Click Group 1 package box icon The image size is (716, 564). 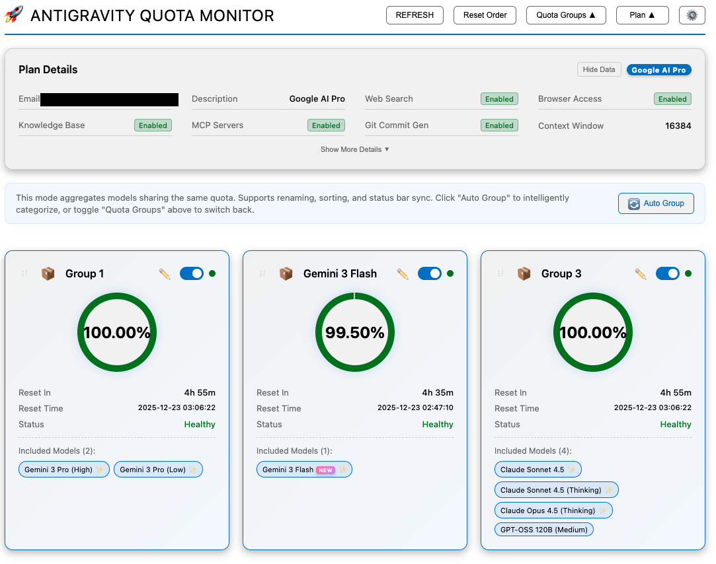pyautogui.click(x=48, y=273)
